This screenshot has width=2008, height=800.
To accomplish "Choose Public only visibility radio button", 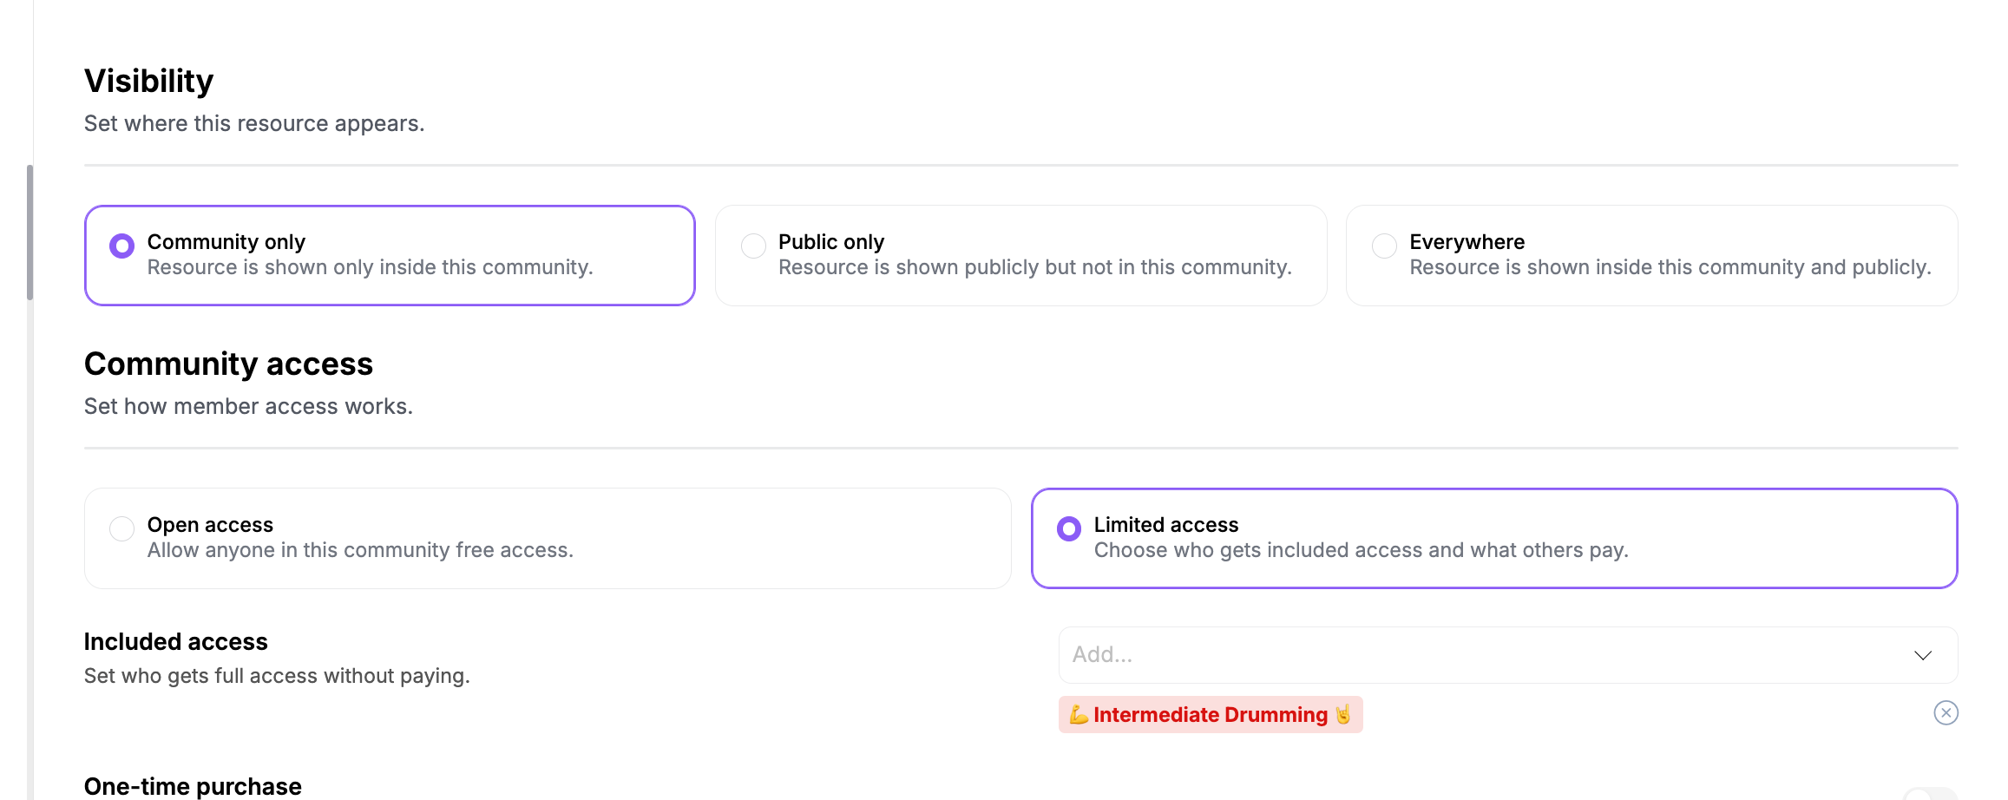I will pos(753,246).
